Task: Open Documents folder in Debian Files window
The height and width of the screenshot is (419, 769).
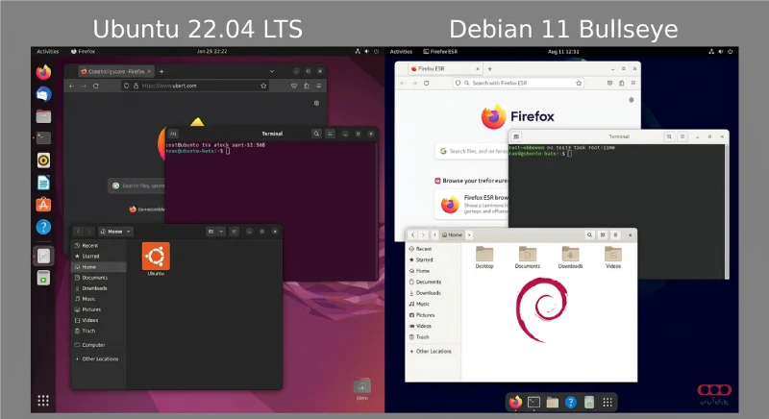Action: pos(527,258)
